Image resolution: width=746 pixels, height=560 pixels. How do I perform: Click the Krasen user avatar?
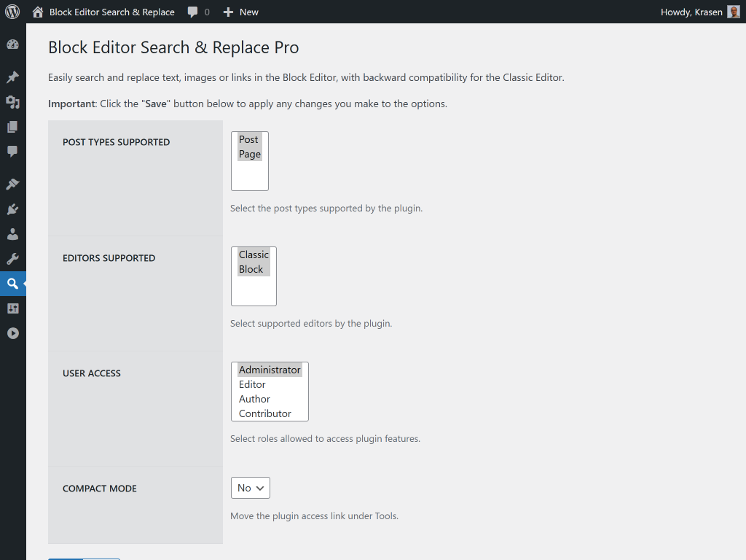734,12
